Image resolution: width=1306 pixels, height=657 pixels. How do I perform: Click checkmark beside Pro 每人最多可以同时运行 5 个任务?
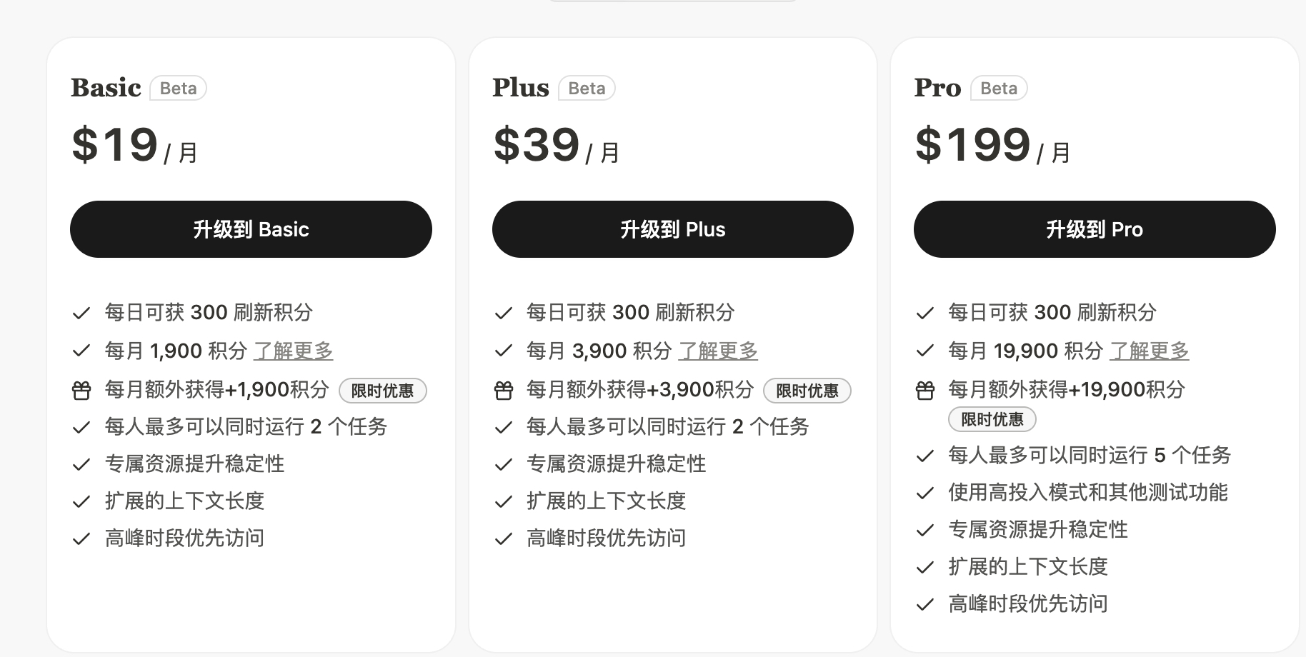pyautogui.click(x=925, y=456)
